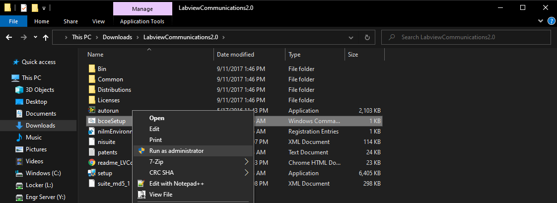Click the Downloads breadcrumb in address bar
557x203 pixels.
click(x=117, y=37)
